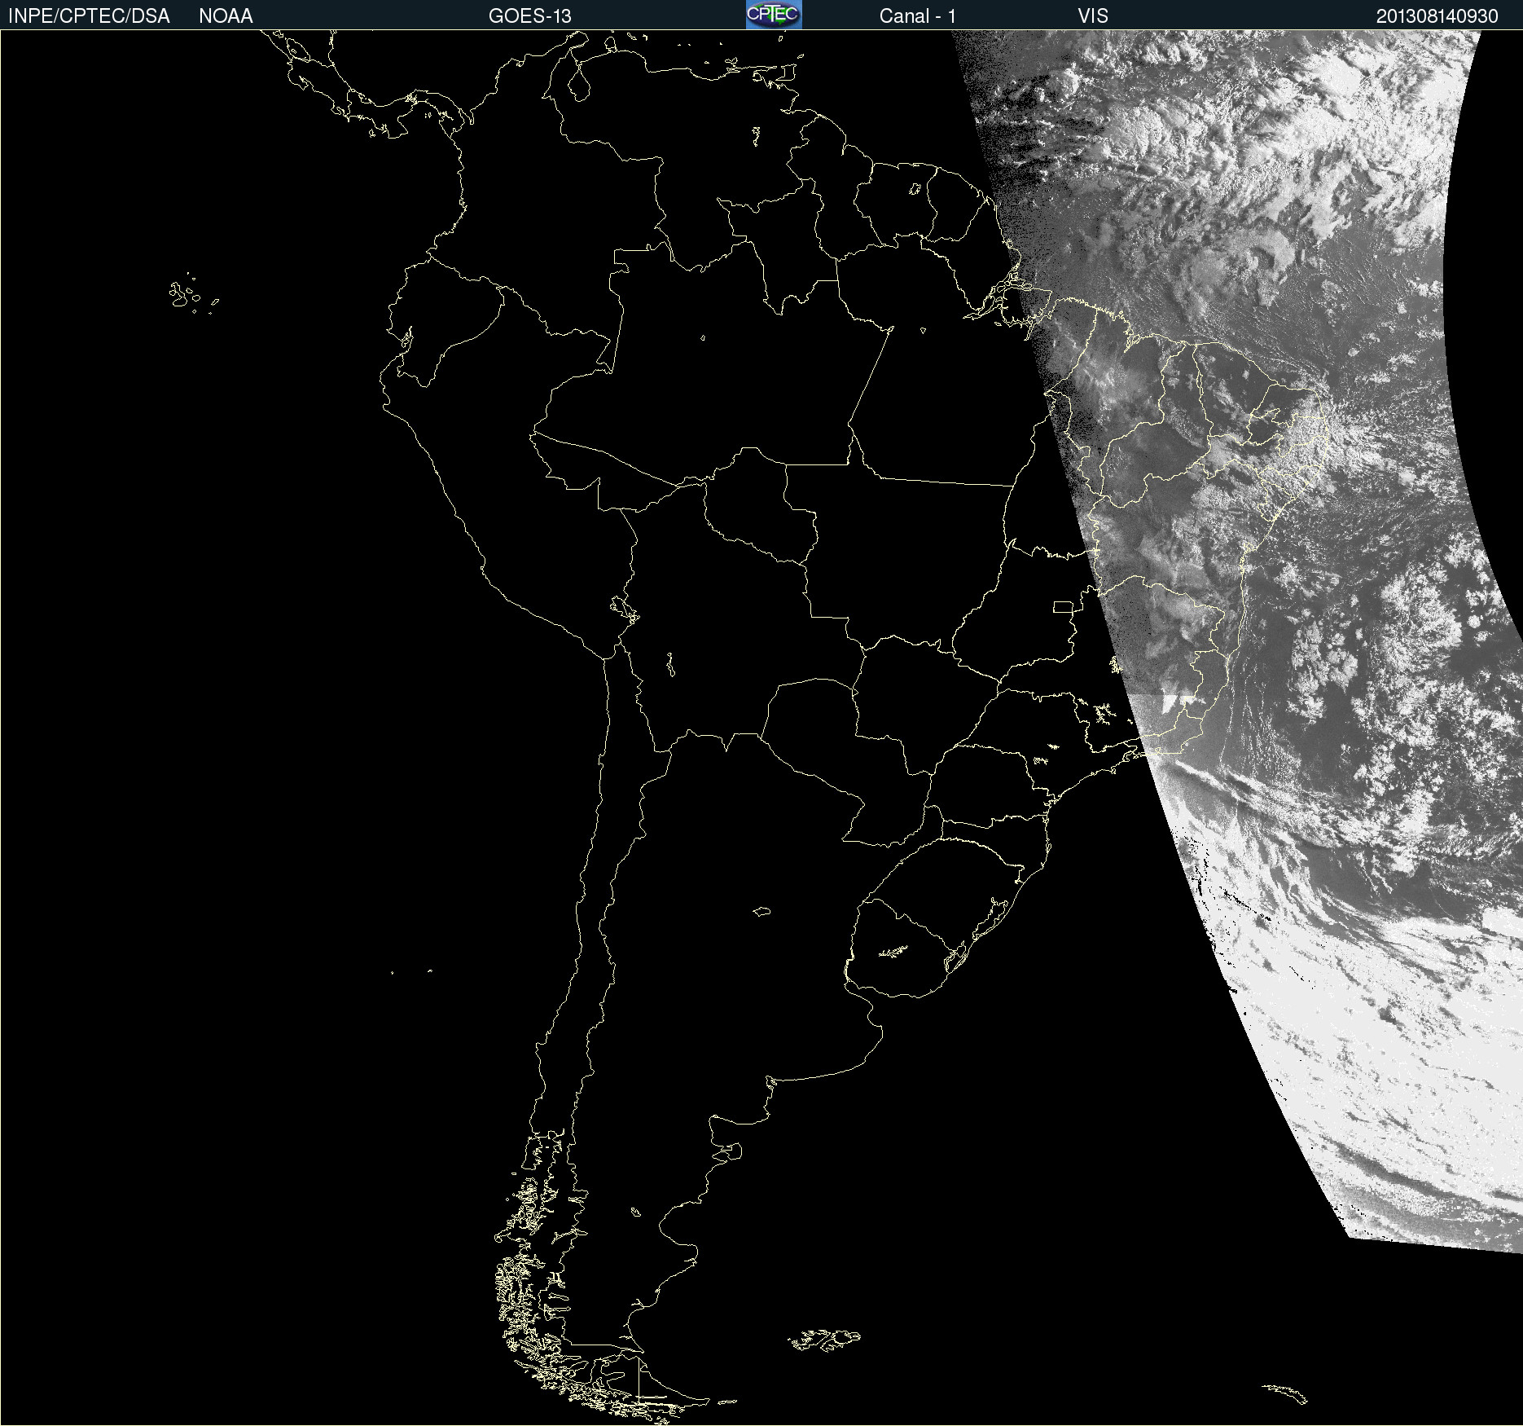The width and height of the screenshot is (1523, 1426).
Task: Click the CPTEC logo in the header
Action: pos(773,15)
